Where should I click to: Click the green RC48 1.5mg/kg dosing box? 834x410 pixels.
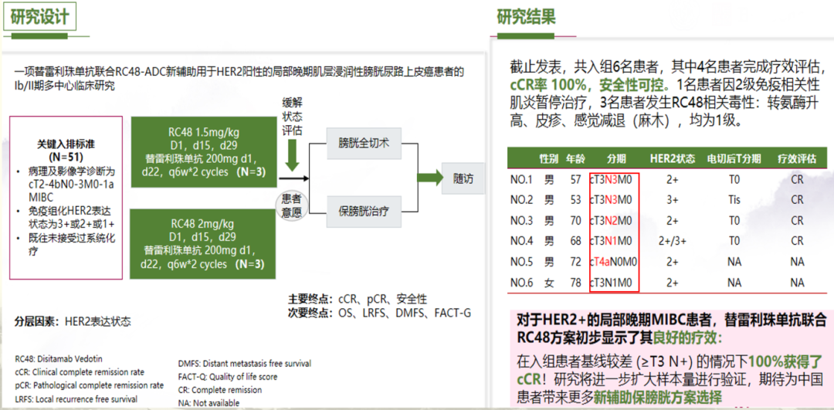coord(205,152)
